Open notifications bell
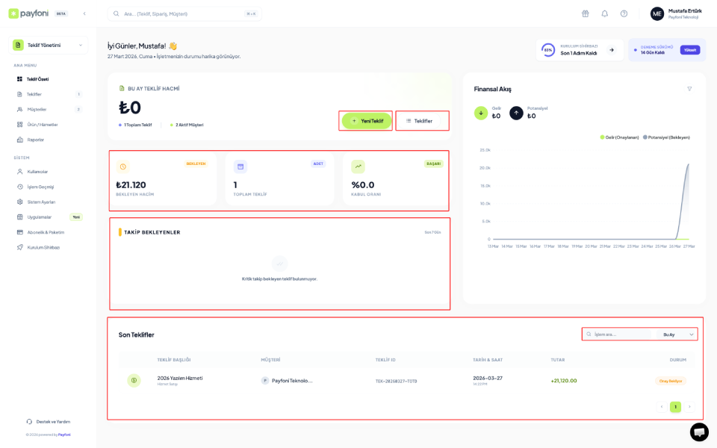717x448 pixels. 604,13
